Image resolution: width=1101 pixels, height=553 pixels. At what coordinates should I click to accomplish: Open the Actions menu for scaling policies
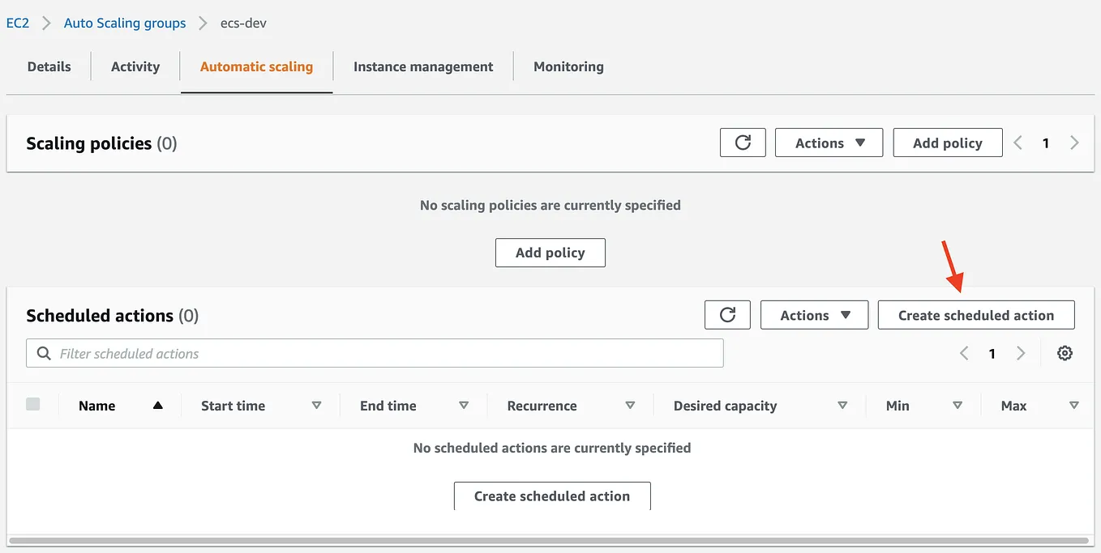click(x=828, y=143)
